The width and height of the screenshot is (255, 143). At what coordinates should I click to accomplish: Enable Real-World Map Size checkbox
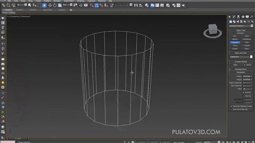231,109
